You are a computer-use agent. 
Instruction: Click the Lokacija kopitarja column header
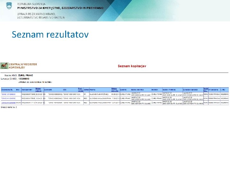pos(190,90)
